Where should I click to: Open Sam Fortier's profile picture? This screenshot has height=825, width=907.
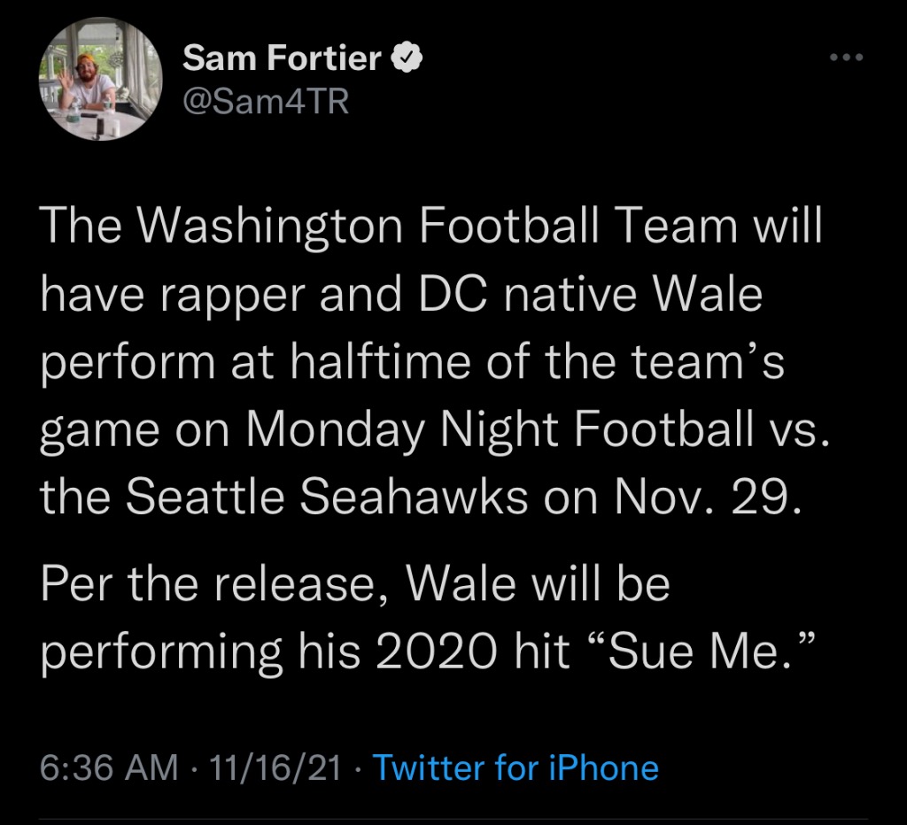[101, 79]
